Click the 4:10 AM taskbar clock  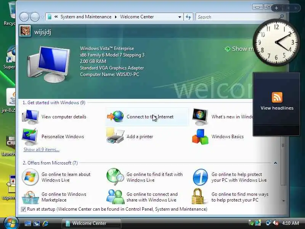(291, 223)
